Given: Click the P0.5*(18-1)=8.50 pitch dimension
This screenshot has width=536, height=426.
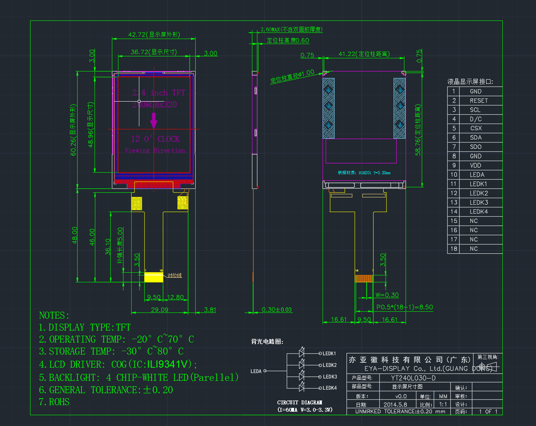Looking at the screenshot, I should tap(404, 307).
